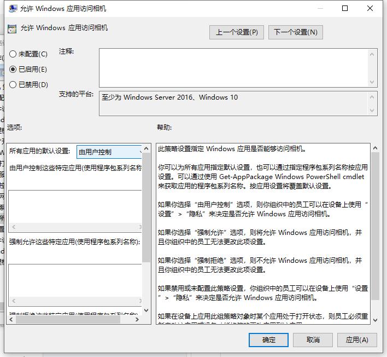Click help text 此策略设置指定 Windows 应用是否能够访问相机
This screenshot has width=387, height=357.
point(232,149)
